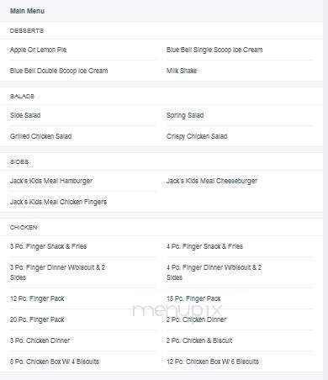The image size is (328, 380).
Task: Pick the 20 Pc. Finger Pack
Action: (x=37, y=319)
